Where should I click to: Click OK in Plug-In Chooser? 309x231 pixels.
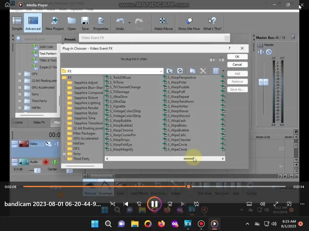click(x=237, y=57)
